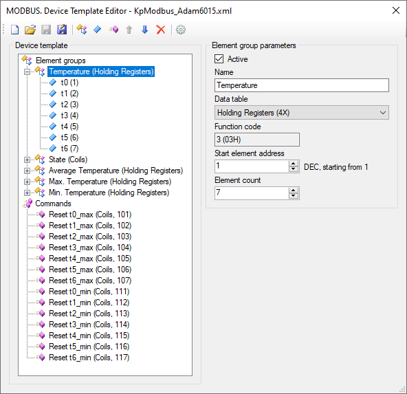Select the t3 (4) element
407x394 pixels.
[x=69, y=116]
